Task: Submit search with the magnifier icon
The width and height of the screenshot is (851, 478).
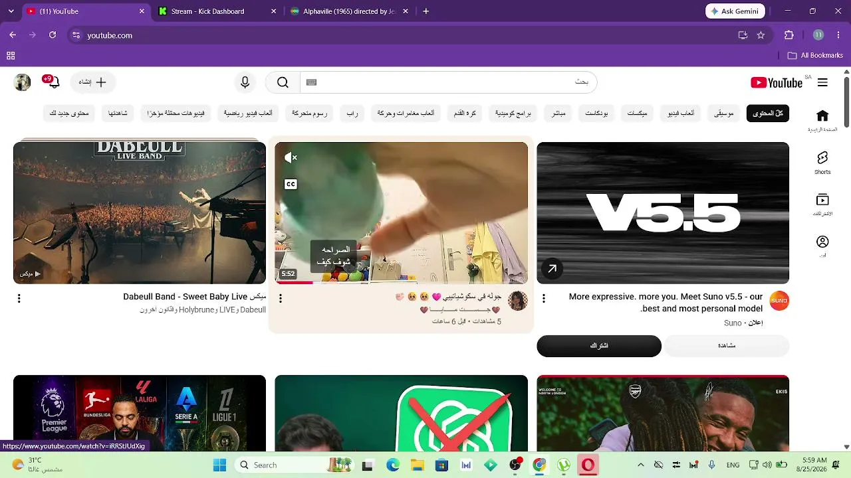Action: pos(283,82)
